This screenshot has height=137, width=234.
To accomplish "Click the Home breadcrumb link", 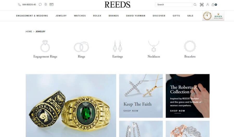I will (29, 32).
